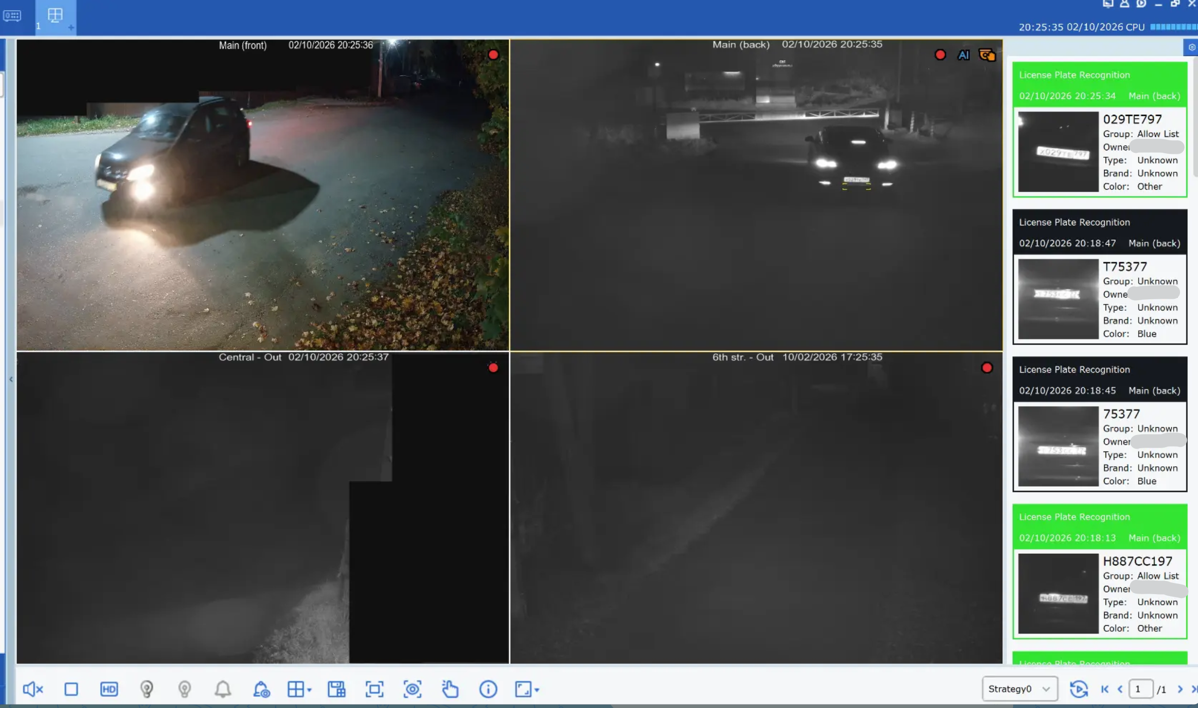
Task: Click the CPU usage bar
Action: [x=1173, y=27]
